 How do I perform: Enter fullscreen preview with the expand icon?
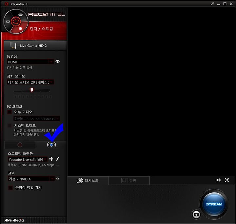click(227, 180)
